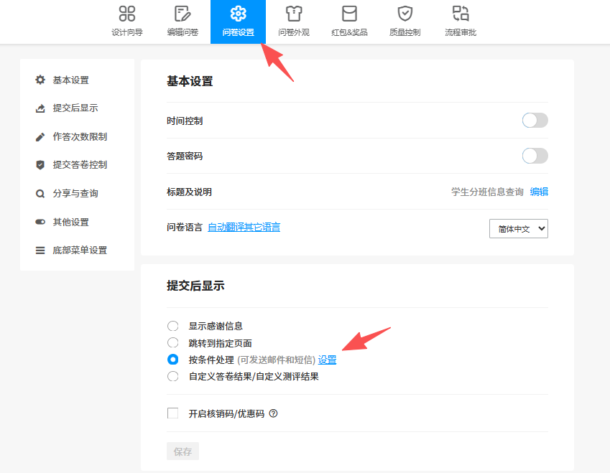
Task: Click the shield icon beside 提交答卷控制
Action: coord(40,165)
